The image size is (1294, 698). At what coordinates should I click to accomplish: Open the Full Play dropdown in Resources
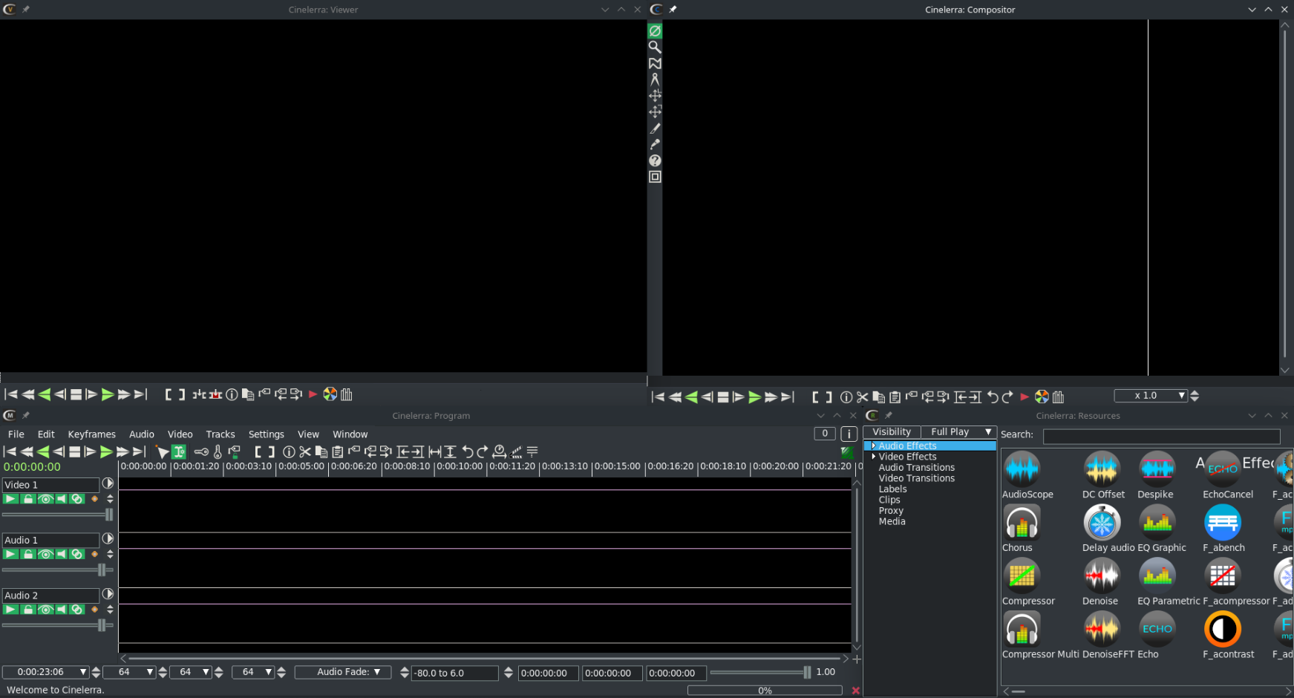[958, 432]
